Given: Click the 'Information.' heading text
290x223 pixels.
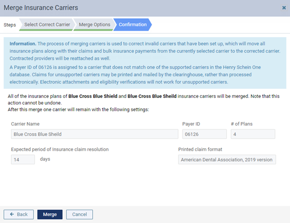Looking at the screenshot, I should (x=23, y=44).
